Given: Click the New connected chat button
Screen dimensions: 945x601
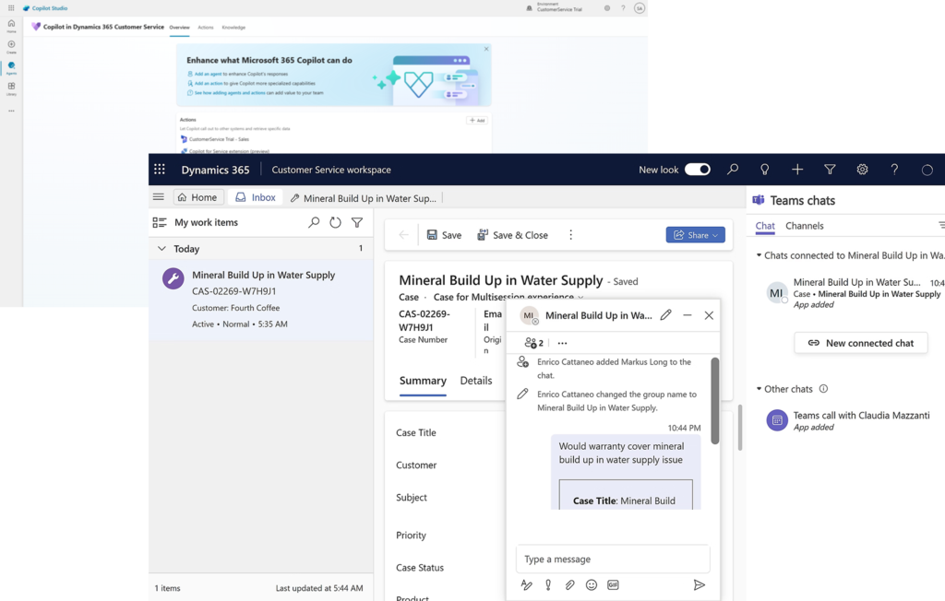Looking at the screenshot, I should (x=861, y=343).
